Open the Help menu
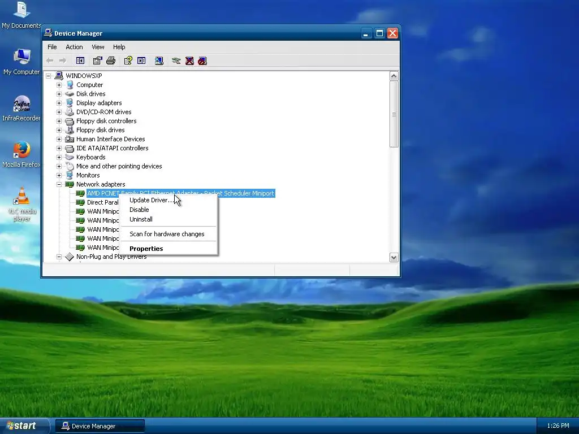The width and height of the screenshot is (579, 434). (119, 47)
